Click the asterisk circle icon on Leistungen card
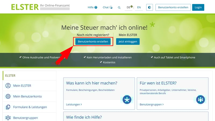The image size is (215, 121). 127,99
